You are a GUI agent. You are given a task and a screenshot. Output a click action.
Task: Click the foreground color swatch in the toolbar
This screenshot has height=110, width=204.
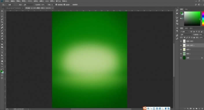pos(1,71)
